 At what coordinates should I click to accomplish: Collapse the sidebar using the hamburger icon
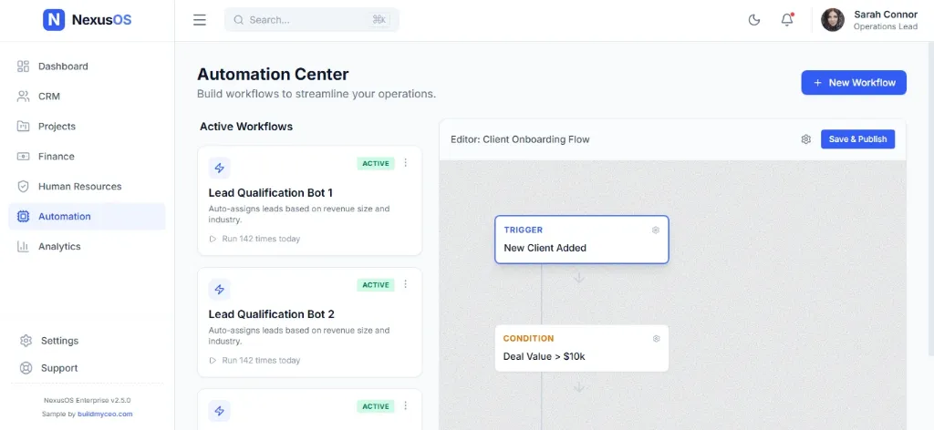[x=200, y=20]
